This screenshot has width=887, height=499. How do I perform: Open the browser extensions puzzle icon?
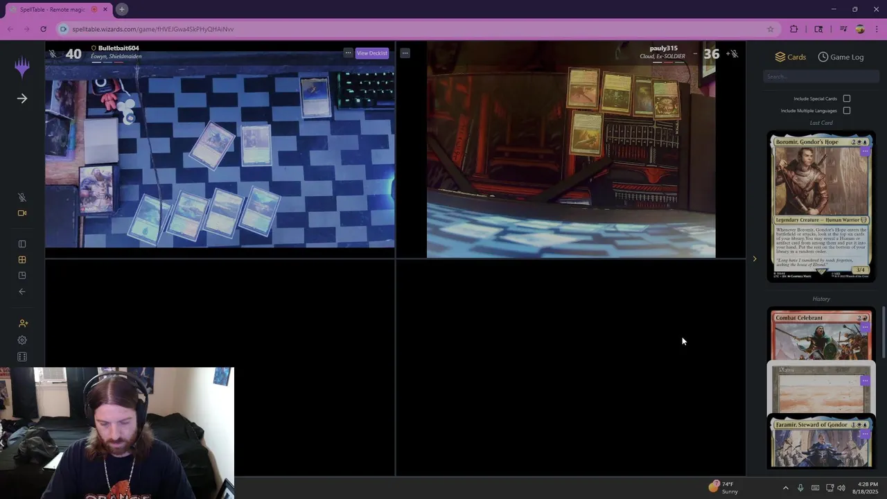tap(794, 29)
